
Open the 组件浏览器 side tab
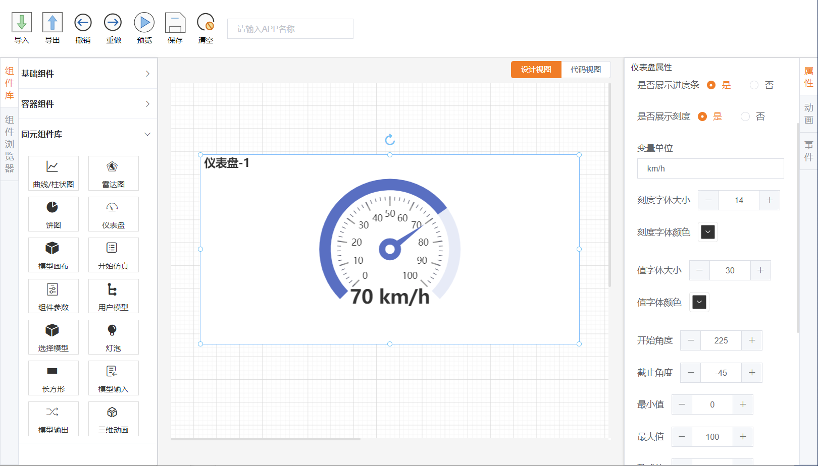tap(10, 144)
